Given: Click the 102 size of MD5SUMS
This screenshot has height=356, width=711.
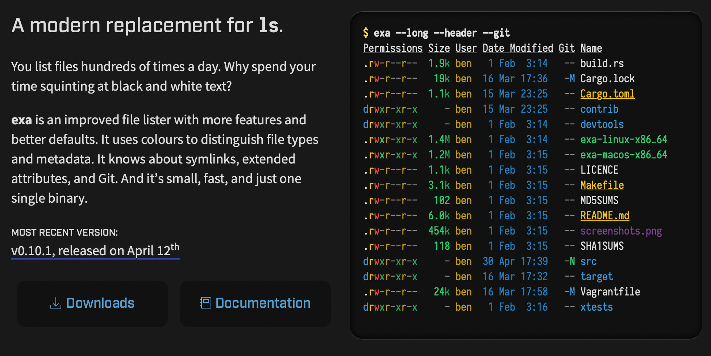Looking at the screenshot, I should (442, 200).
